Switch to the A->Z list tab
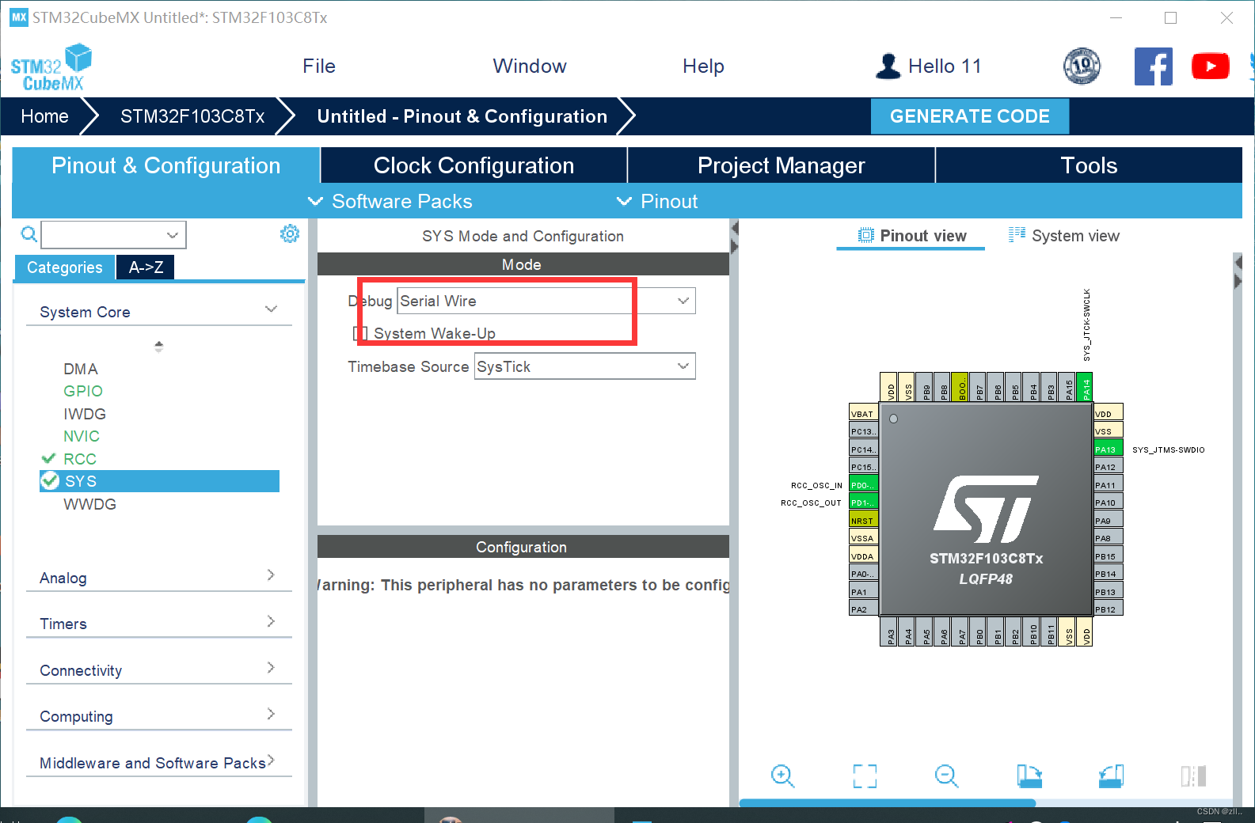Screen dimensions: 1255x823 click(x=146, y=267)
